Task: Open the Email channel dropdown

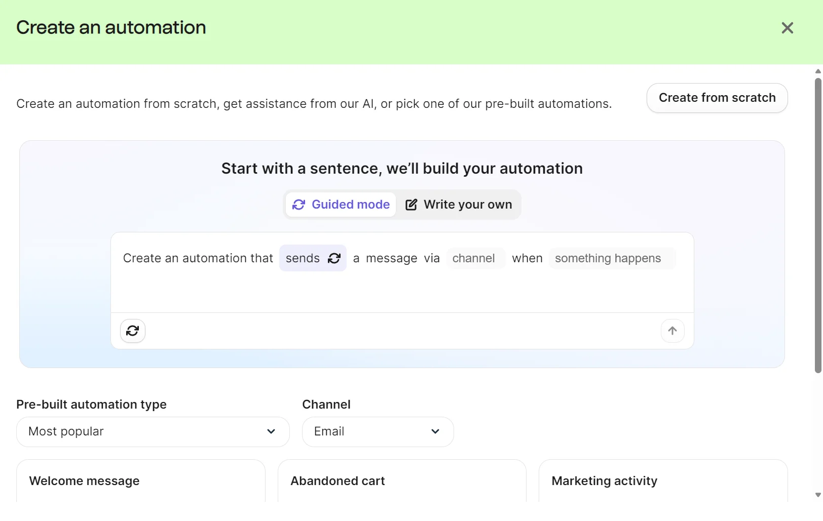Action: [378, 432]
